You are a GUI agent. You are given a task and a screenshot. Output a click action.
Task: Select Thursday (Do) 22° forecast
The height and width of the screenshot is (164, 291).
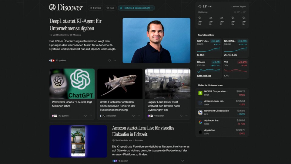pyautogui.click(x=211, y=21)
